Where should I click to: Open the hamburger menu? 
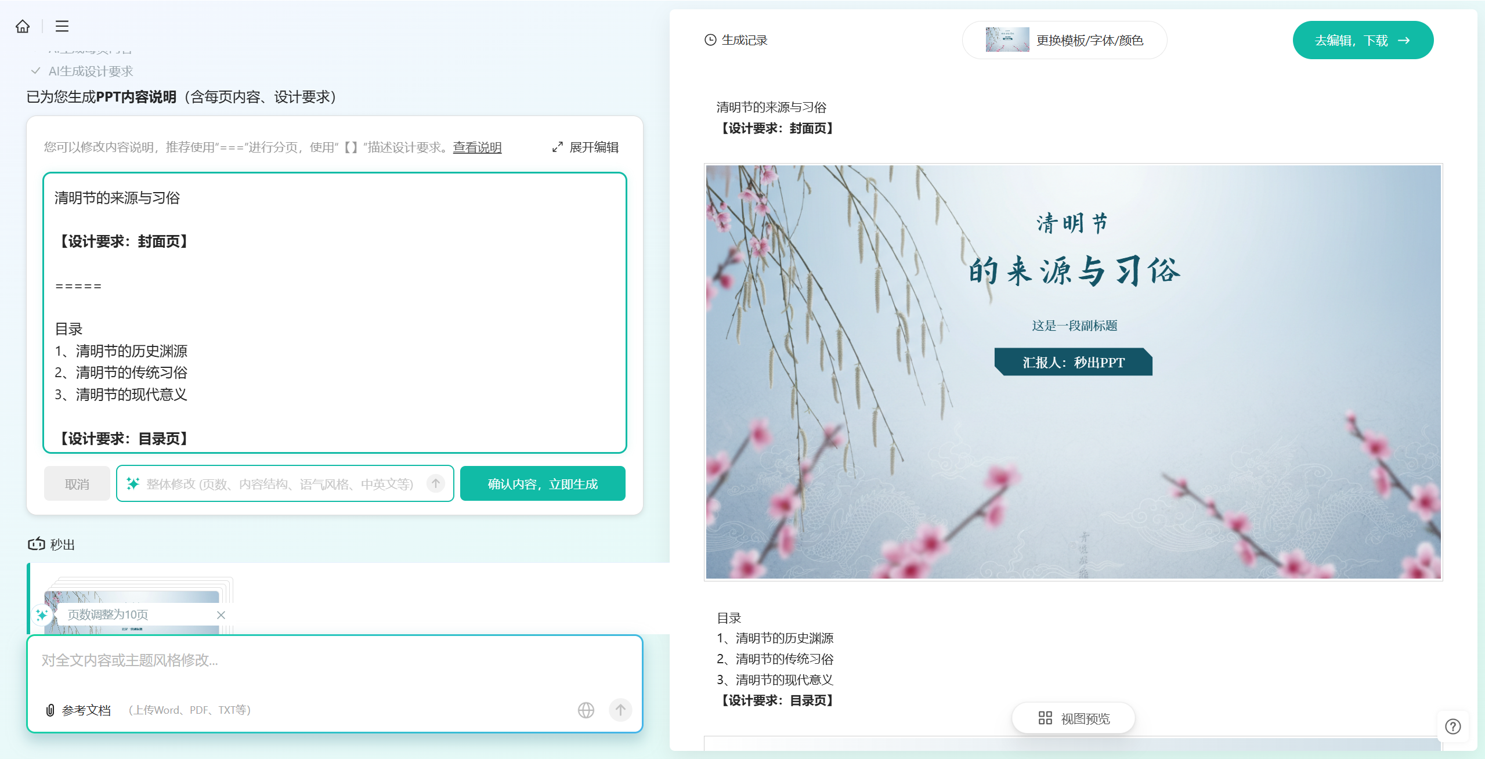point(62,26)
